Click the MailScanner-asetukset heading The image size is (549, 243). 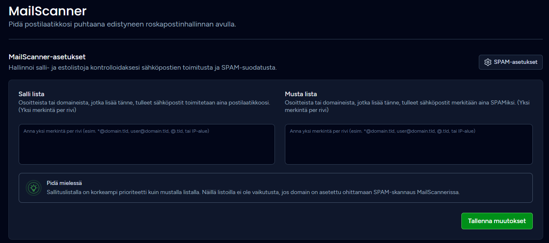[x=47, y=57]
